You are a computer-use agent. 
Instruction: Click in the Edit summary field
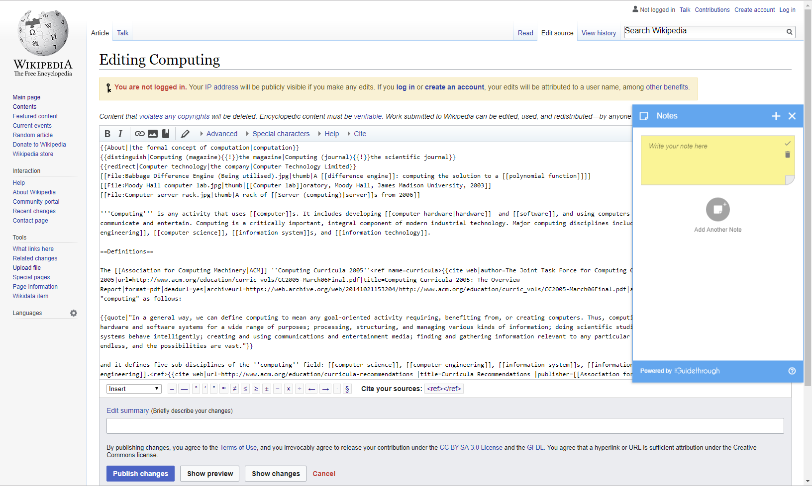click(445, 426)
